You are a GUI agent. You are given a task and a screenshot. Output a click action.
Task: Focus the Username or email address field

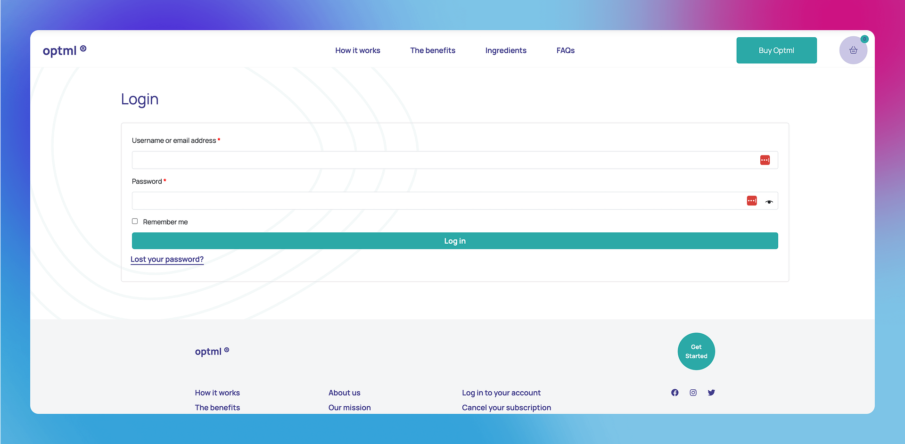coord(455,160)
